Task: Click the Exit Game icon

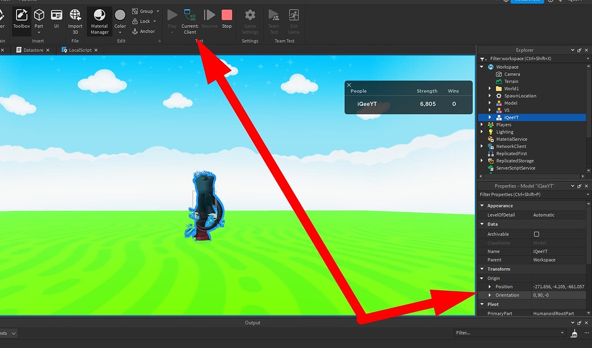Action: tap(293, 18)
